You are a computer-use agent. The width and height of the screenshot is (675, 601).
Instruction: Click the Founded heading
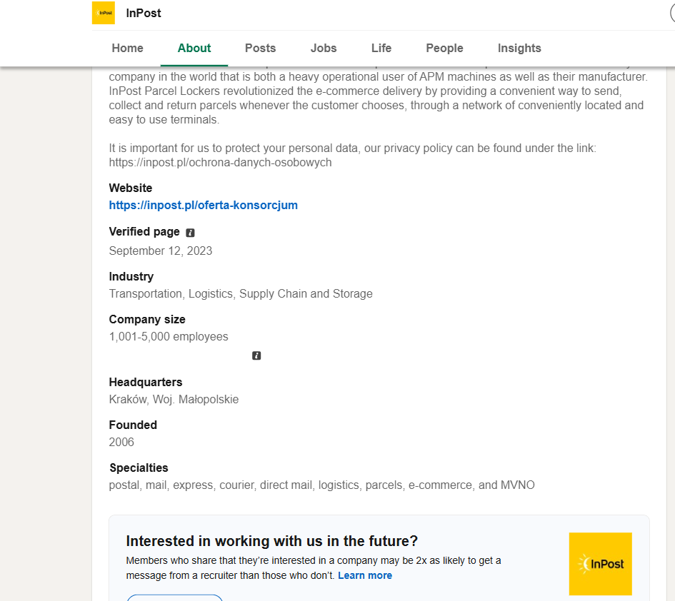tap(133, 425)
